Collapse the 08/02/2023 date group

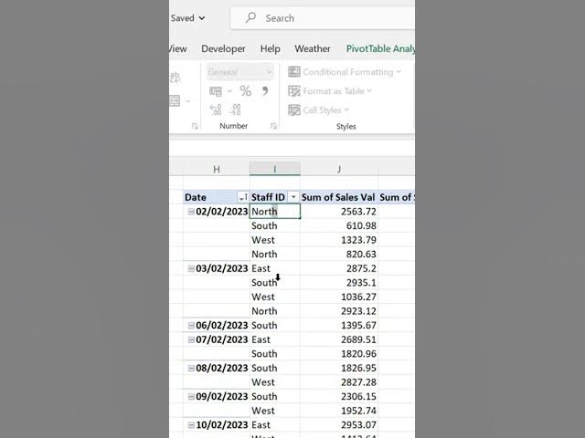(x=191, y=369)
